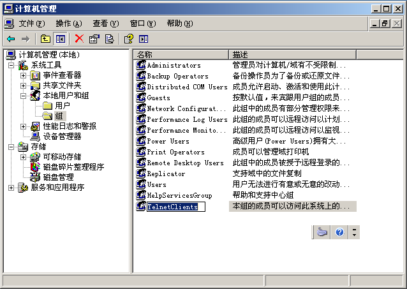The width and height of the screenshot is (407, 289).
Task: Click the TelnetClients rename edit box
Action: [176, 207]
